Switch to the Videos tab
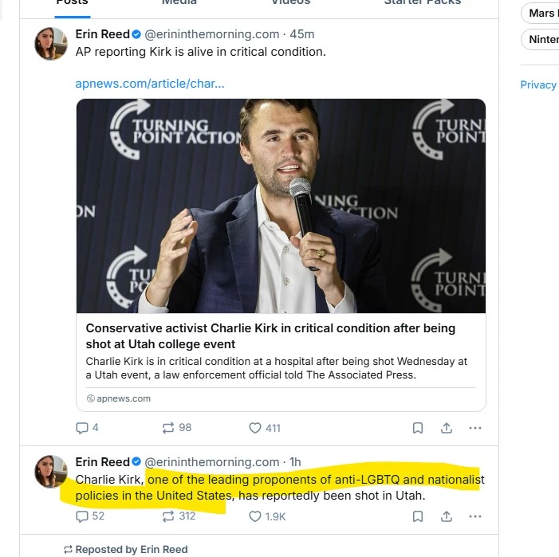The width and height of the screenshot is (559, 557). click(290, 2)
